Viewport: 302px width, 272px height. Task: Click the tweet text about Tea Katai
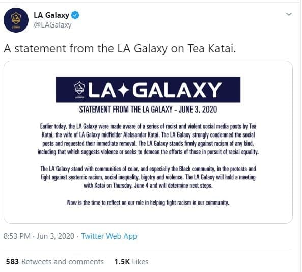(120, 48)
